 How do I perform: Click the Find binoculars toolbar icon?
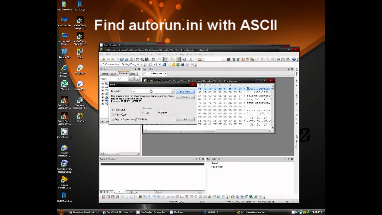point(229,59)
